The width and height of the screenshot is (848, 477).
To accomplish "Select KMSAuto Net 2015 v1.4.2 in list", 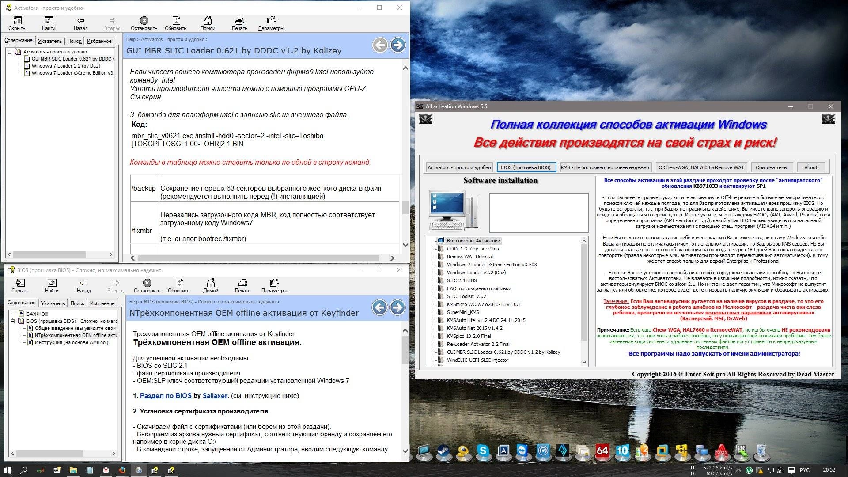I will tap(474, 328).
